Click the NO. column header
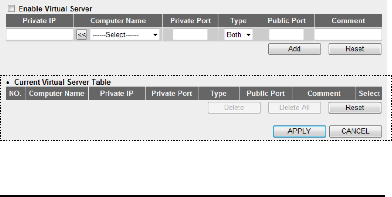This screenshot has height=197, width=392. tap(15, 93)
